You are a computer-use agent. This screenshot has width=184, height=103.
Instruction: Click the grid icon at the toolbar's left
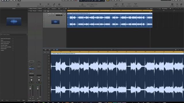tap(18, 5)
